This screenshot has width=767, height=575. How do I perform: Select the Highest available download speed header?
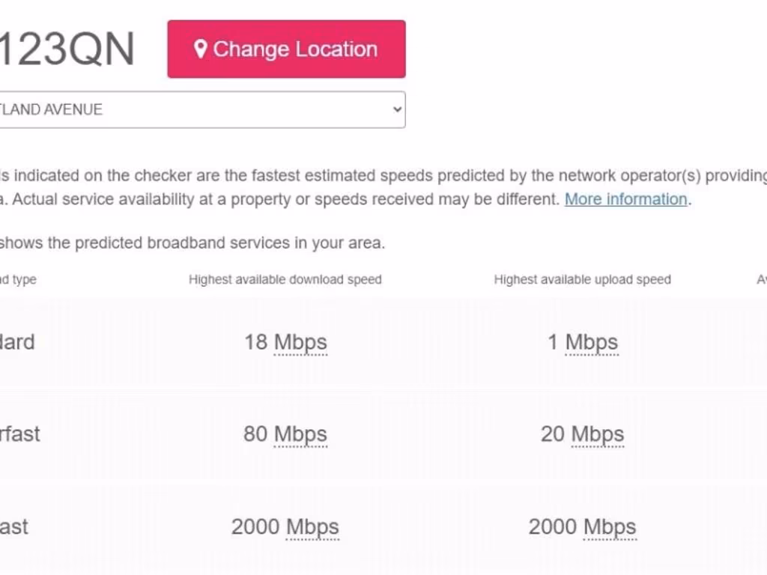[x=285, y=279]
